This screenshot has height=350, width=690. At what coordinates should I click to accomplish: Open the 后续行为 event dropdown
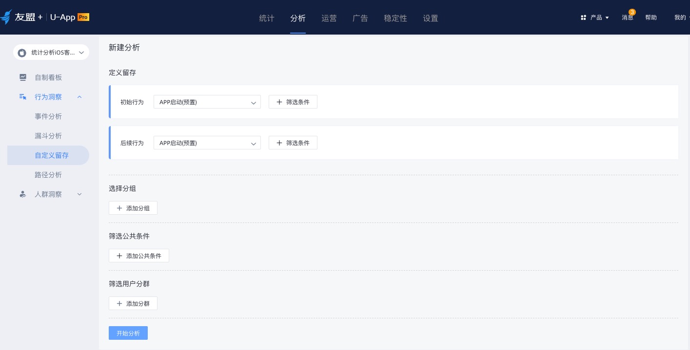tap(207, 143)
